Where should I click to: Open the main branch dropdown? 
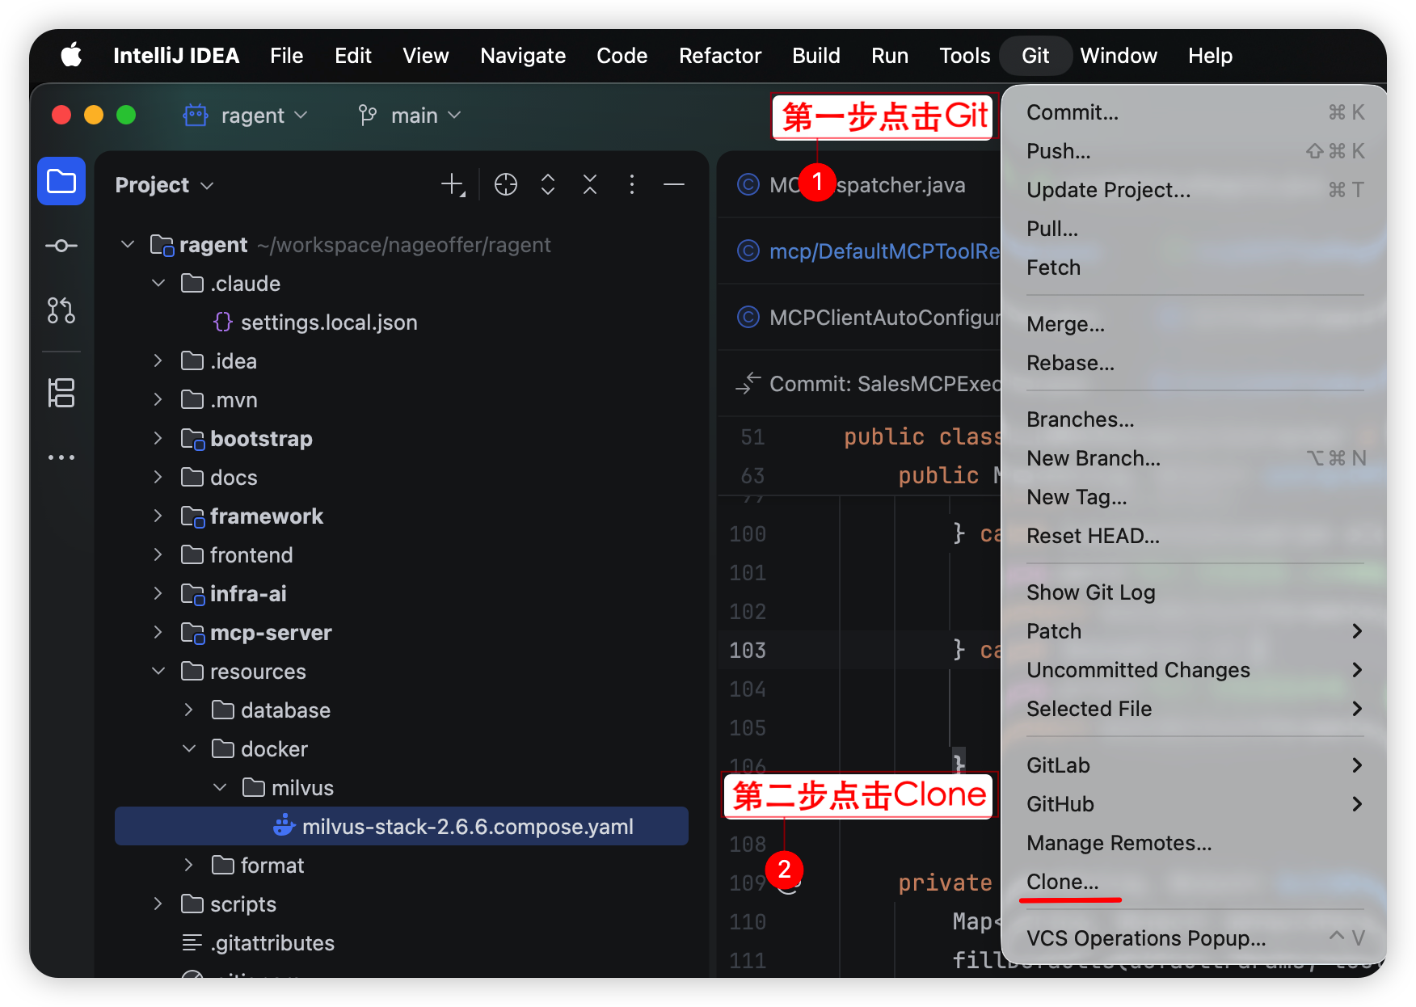point(411,116)
